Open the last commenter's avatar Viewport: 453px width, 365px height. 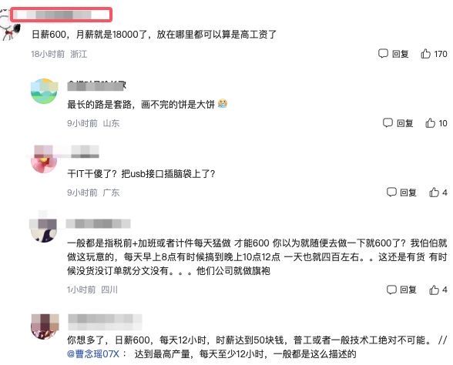(44, 326)
